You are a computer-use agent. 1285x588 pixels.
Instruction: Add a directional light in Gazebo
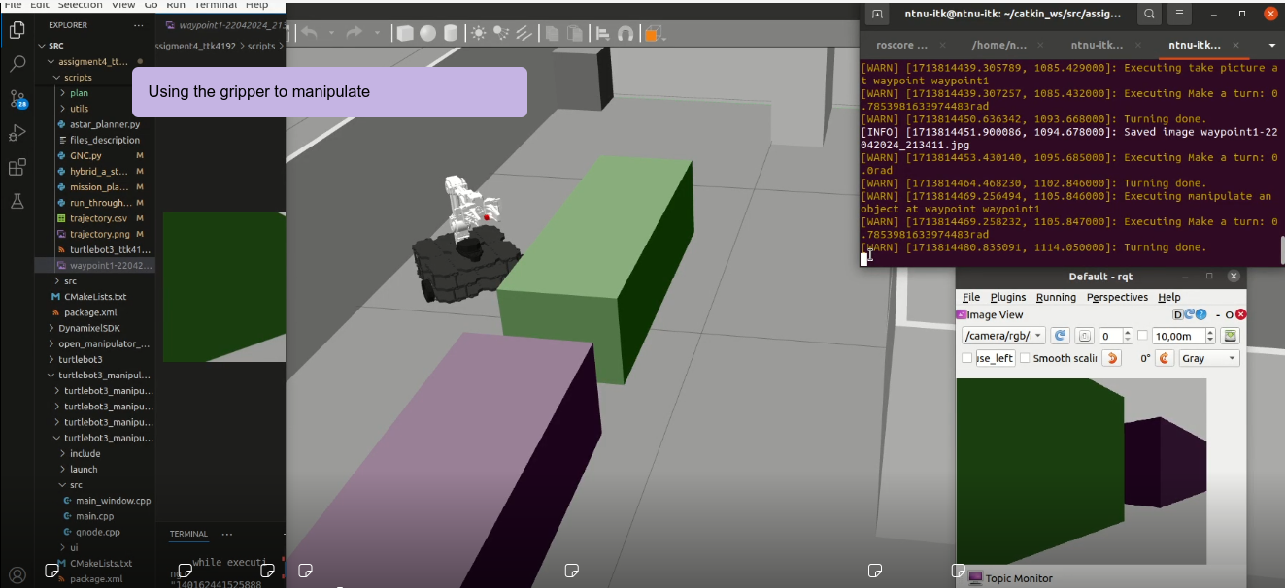pos(524,33)
